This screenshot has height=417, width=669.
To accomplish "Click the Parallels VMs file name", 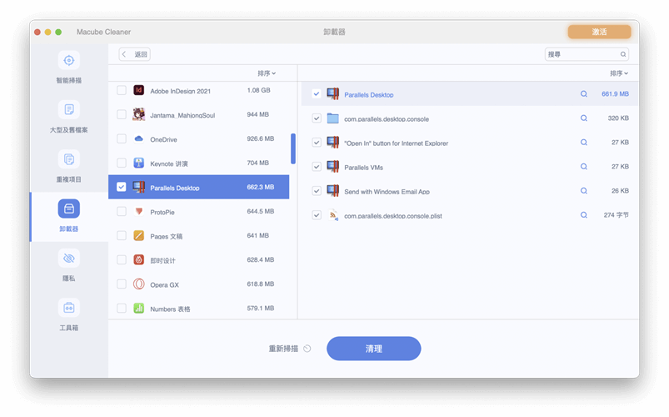I will click(x=363, y=168).
